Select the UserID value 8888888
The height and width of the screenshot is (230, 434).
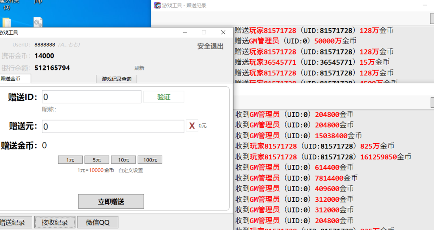(x=45, y=45)
